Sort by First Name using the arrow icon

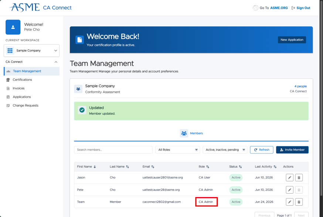pos(95,166)
